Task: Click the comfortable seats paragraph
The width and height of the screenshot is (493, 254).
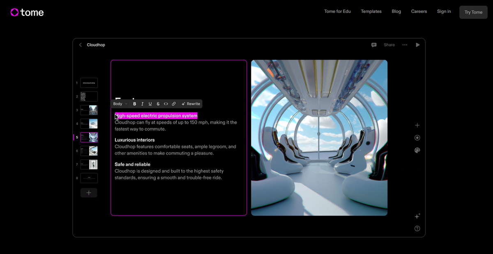Action: [175, 150]
